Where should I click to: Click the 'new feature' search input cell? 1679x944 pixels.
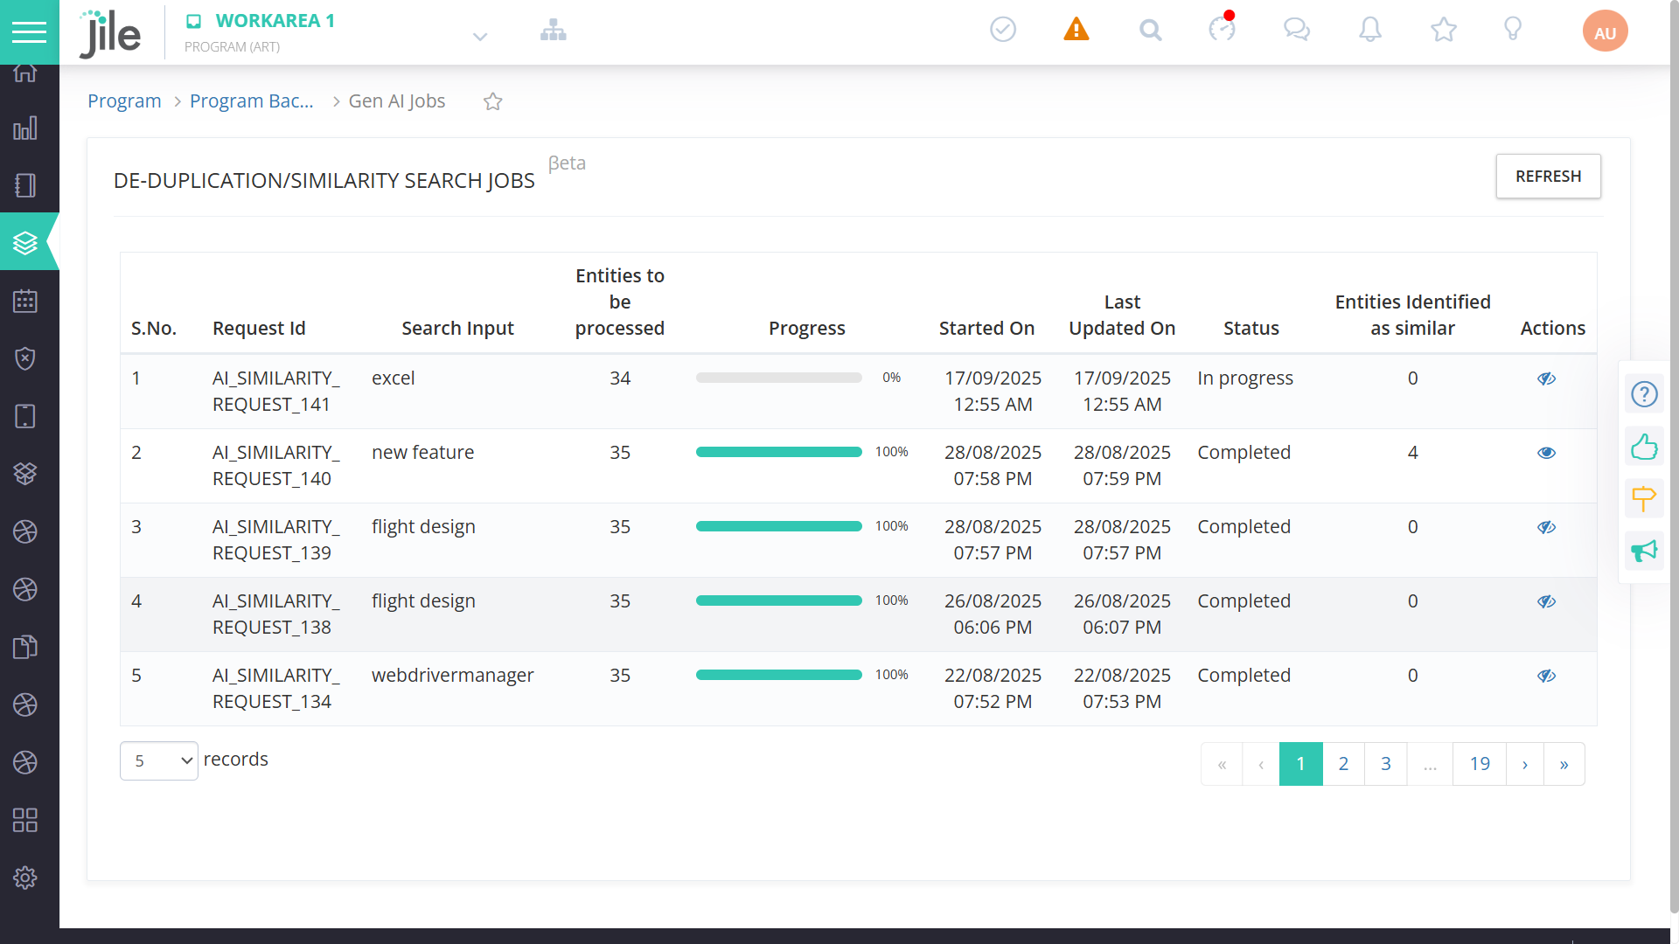pos(422,453)
